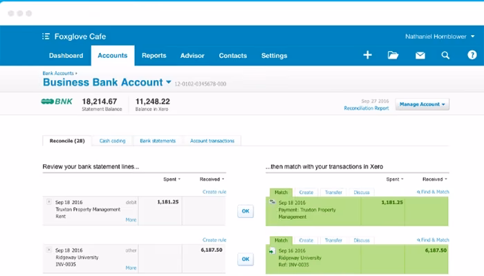
Task: Sort by Received in statement lines column
Action: click(x=212, y=179)
